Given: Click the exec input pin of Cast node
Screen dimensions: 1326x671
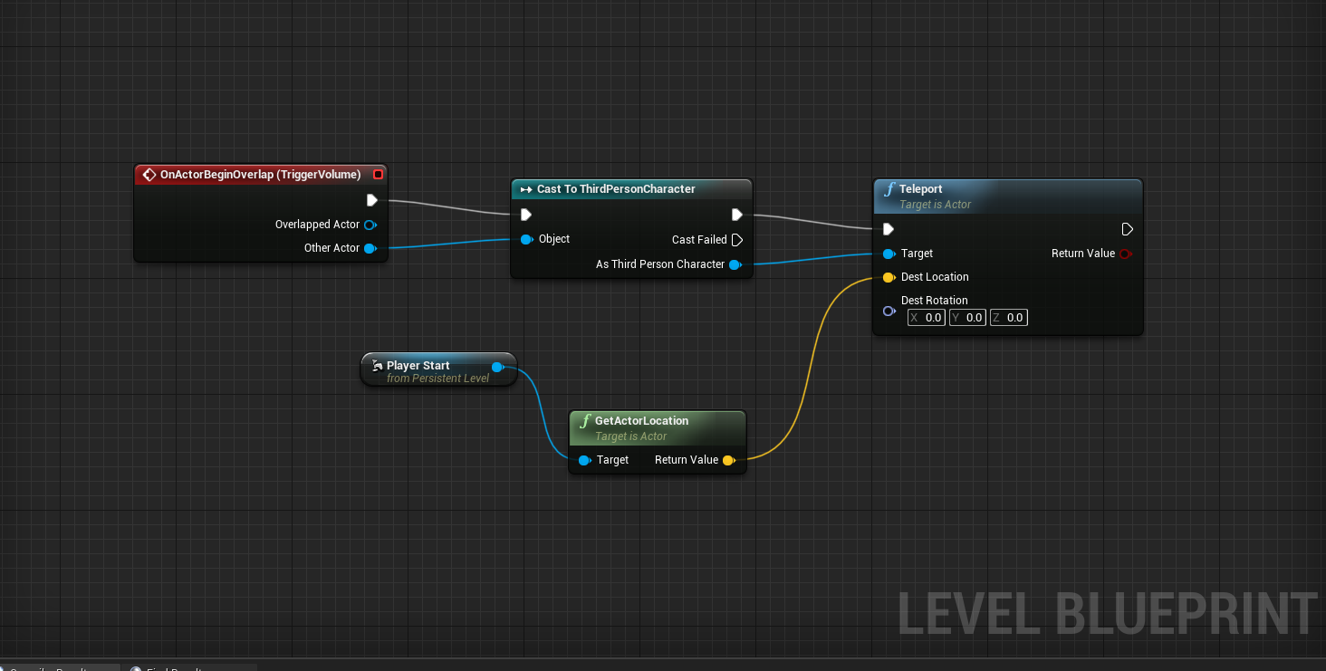Looking at the screenshot, I should (x=526, y=215).
